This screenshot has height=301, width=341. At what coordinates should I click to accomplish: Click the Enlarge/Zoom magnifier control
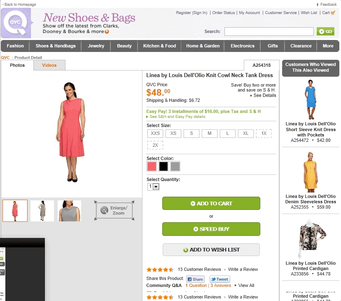(x=114, y=210)
